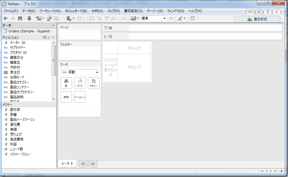The width and height of the screenshot is (288, 177).
Task: Select the 売り上げ measure field
Action: pos(16,134)
